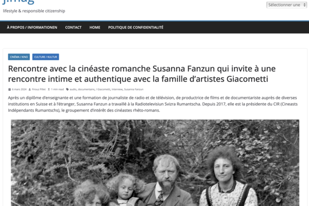This screenshot has height=206, width=309.
Task: Open the Giacometti family black-and-white photo
Action: [155, 163]
